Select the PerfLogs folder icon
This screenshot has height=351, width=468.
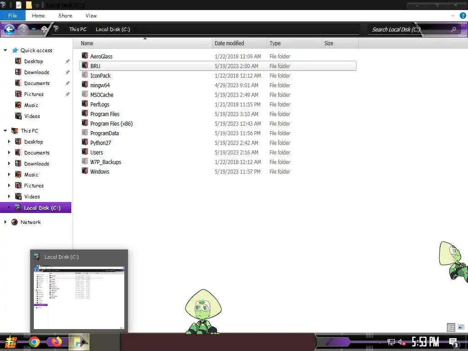tap(85, 104)
